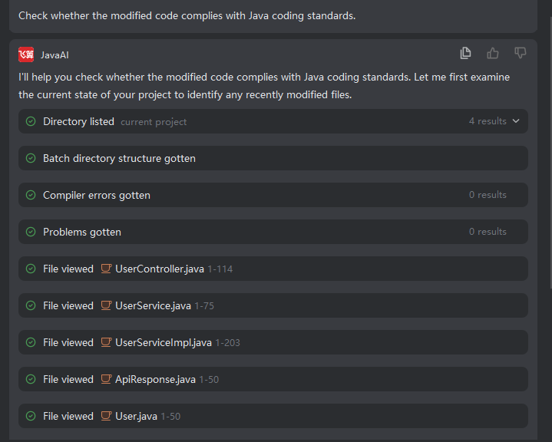Open ApiResponse.java file link
The height and width of the screenshot is (442, 552).
pos(155,379)
